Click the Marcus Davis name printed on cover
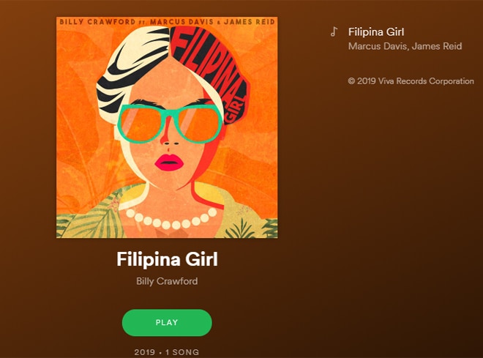The height and width of the screenshot is (358, 483). (181, 22)
